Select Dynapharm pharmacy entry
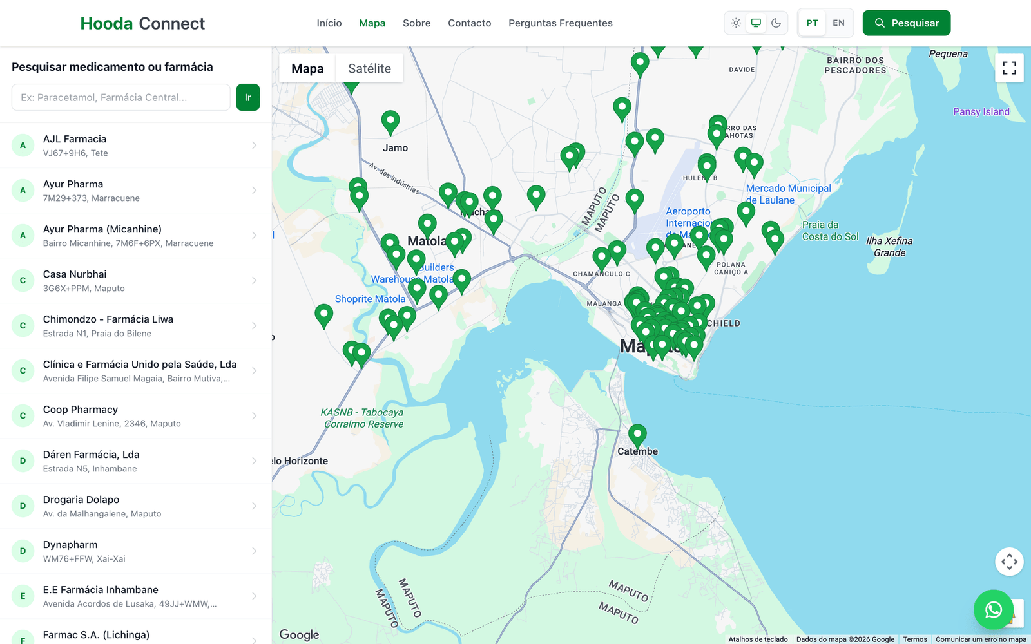 pos(135,551)
